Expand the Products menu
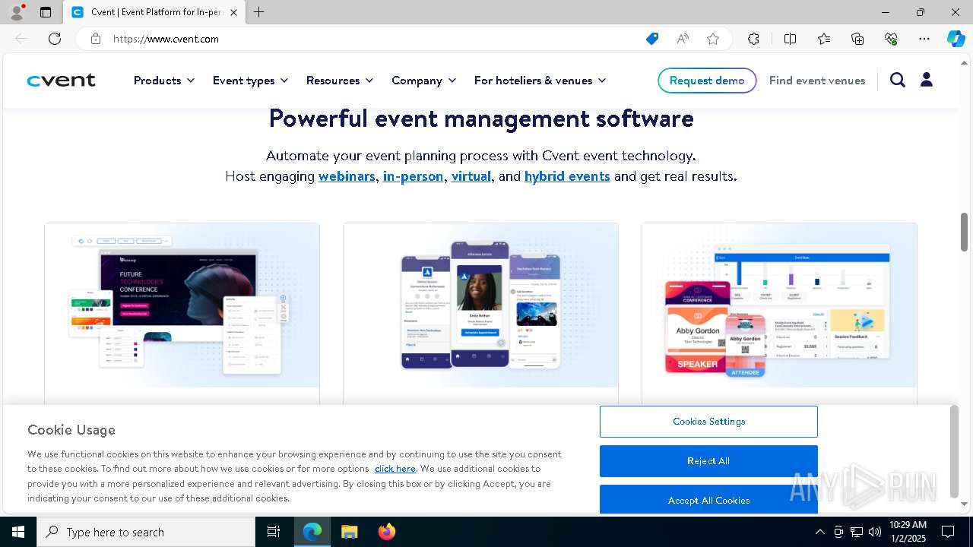 pyautogui.click(x=164, y=81)
